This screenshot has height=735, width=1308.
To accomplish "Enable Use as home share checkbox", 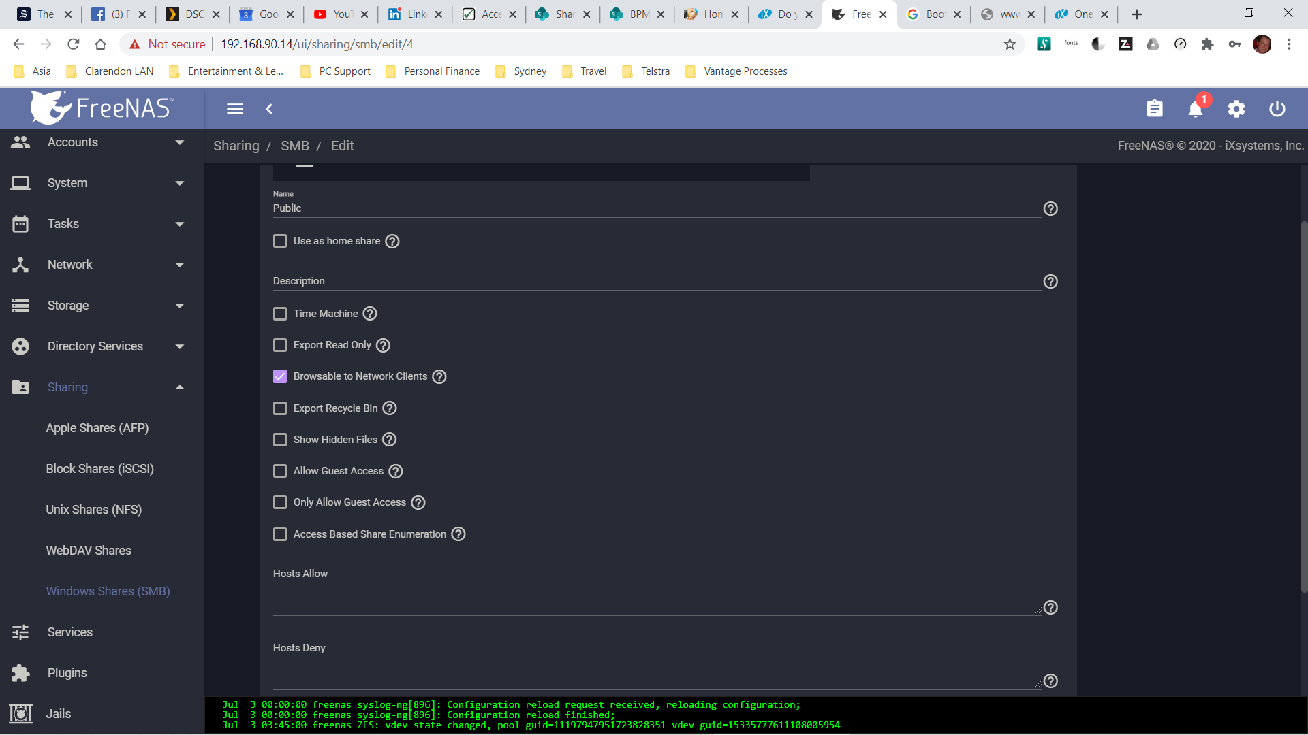I will 280,241.
